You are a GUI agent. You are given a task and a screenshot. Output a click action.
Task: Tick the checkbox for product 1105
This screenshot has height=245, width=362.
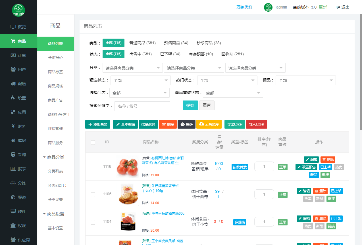(93, 195)
